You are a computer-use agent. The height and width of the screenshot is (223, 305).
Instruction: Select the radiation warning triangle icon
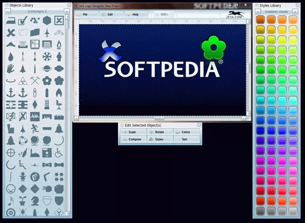tap(22, 80)
